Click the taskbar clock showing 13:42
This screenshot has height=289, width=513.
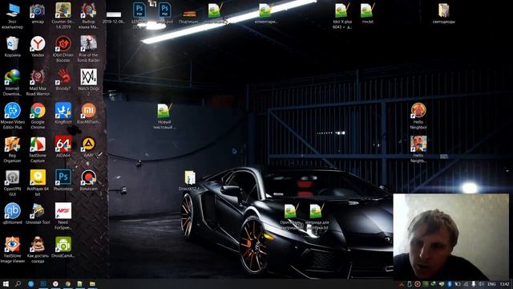pyautogui.click(x=504, y=284)
